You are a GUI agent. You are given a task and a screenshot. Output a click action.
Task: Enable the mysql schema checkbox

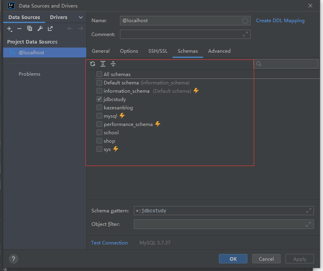[99, 116]
